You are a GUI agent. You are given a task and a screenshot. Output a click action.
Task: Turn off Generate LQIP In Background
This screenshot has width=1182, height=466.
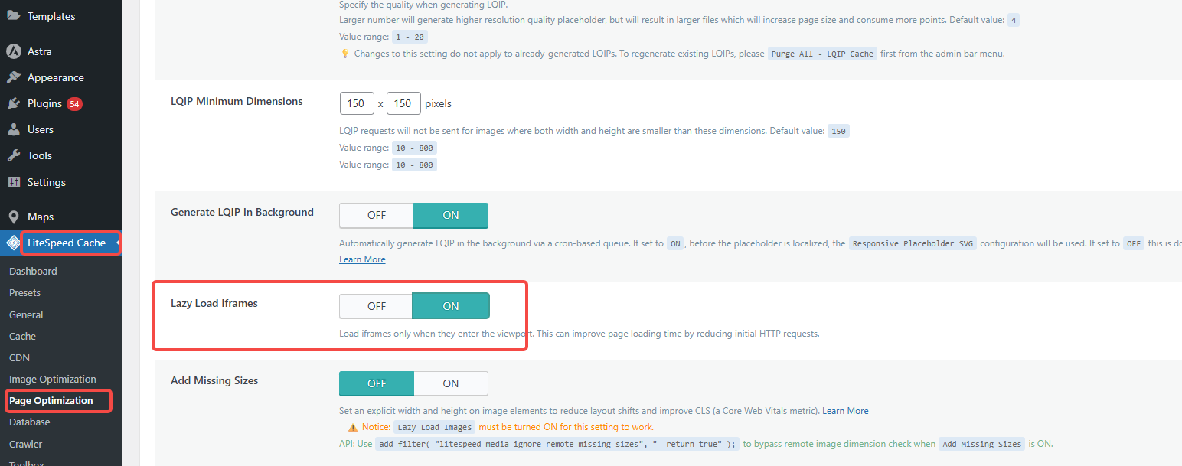click(376, 215)
